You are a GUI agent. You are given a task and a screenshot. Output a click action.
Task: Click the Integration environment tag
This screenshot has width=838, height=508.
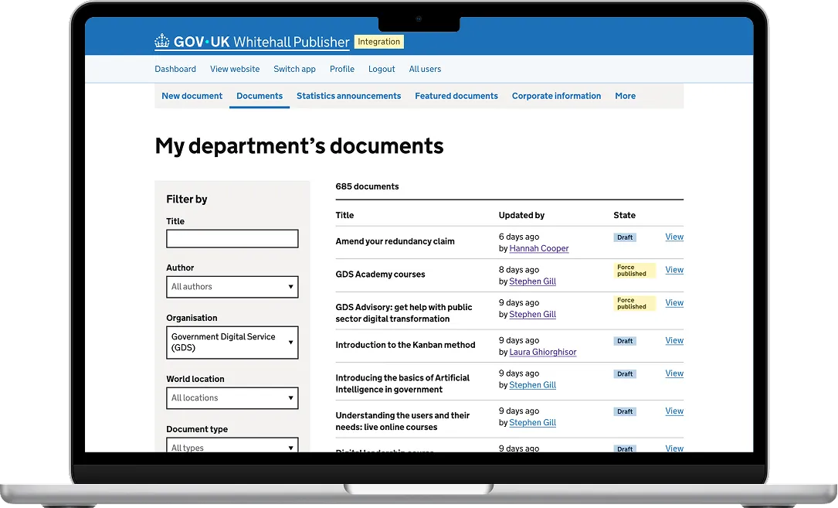[378, 42]
